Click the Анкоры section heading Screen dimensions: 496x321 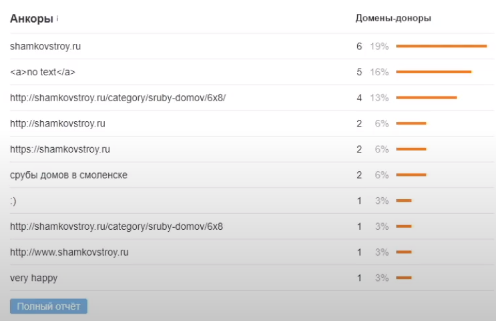click(31, 19)
